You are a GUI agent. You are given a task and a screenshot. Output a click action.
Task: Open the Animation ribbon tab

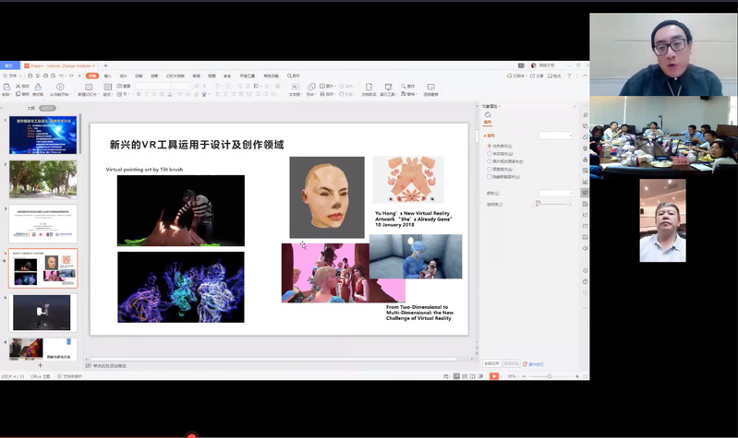click(x=154, y=76)
